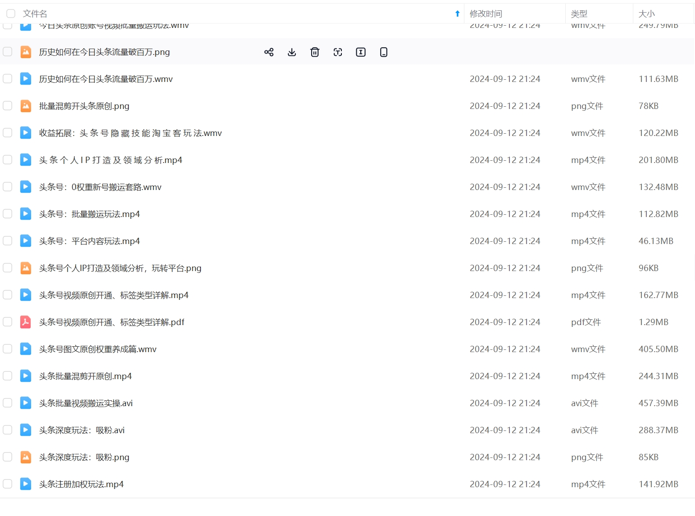Tick the select-all checkbox beside 文件名

click(11, 14)
